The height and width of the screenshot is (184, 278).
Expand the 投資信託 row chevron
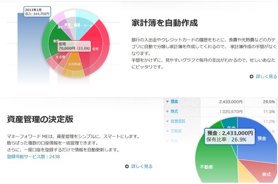pyautogui.click(x=167, y=121)
